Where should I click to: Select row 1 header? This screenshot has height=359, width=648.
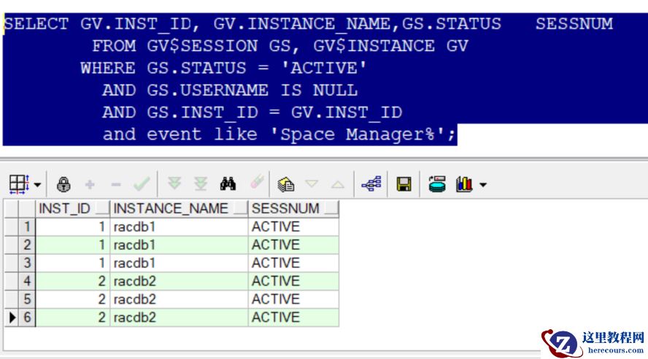coord(27,226)
